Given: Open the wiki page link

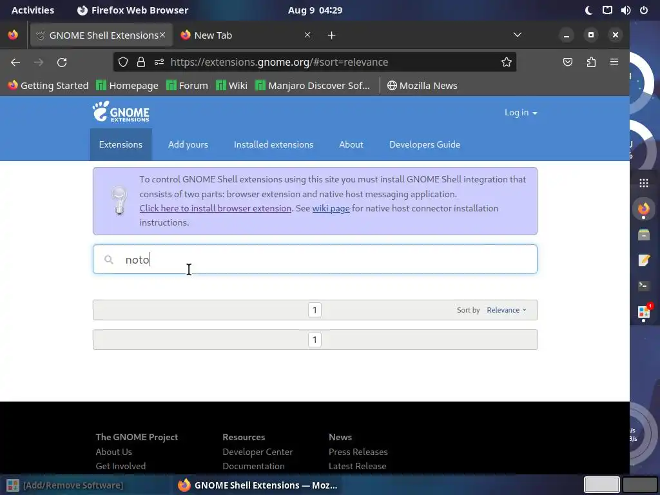Looking at the screenshot, I should coord(331,208).
